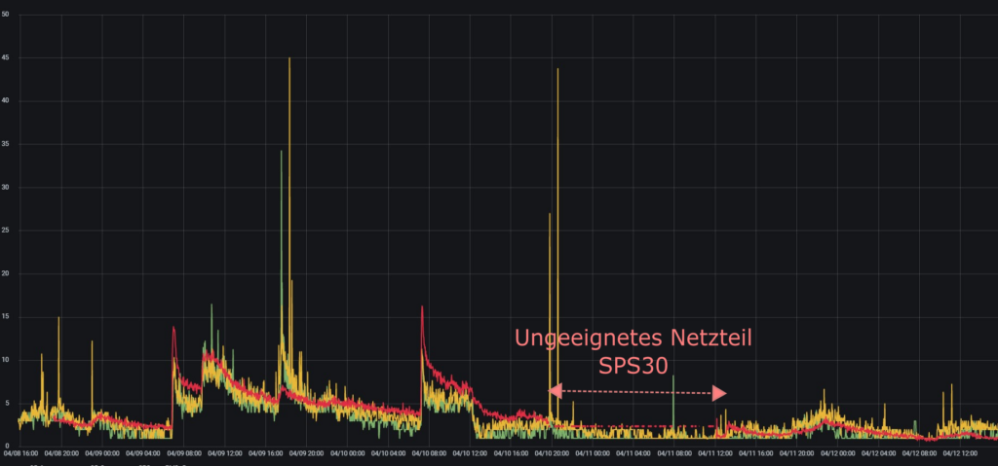Click the 'Ungeeignetes Netzteil' annotation text
The height and width of the screenshot is (466, 998).
click(x=633, y=339)
